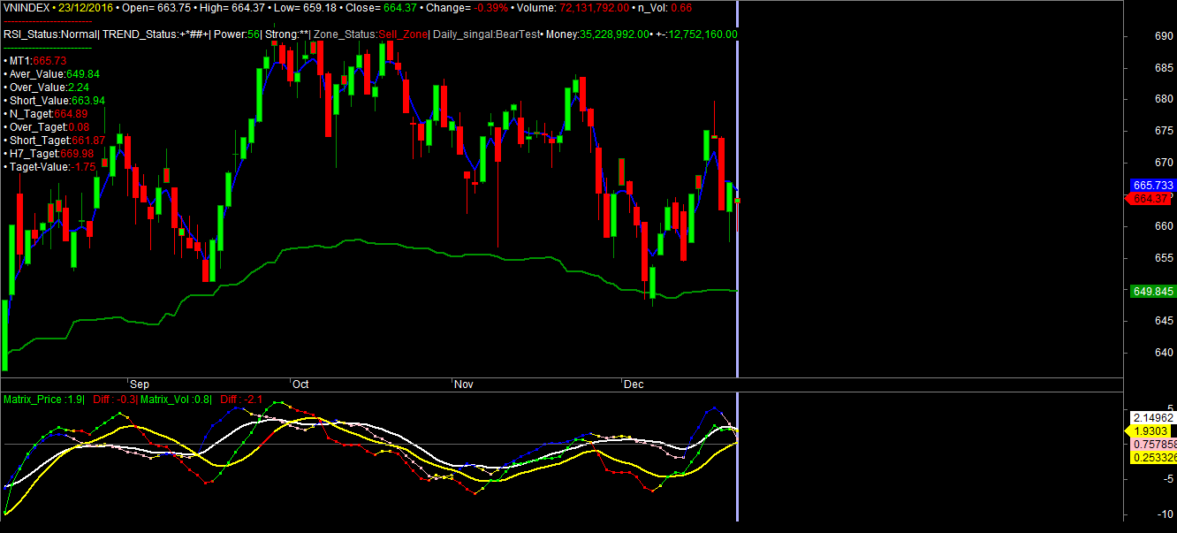This screenshot has width=1177, height=533.
Task: Click the pink 0.757858 indicator tag
Action: (1152, 444)
